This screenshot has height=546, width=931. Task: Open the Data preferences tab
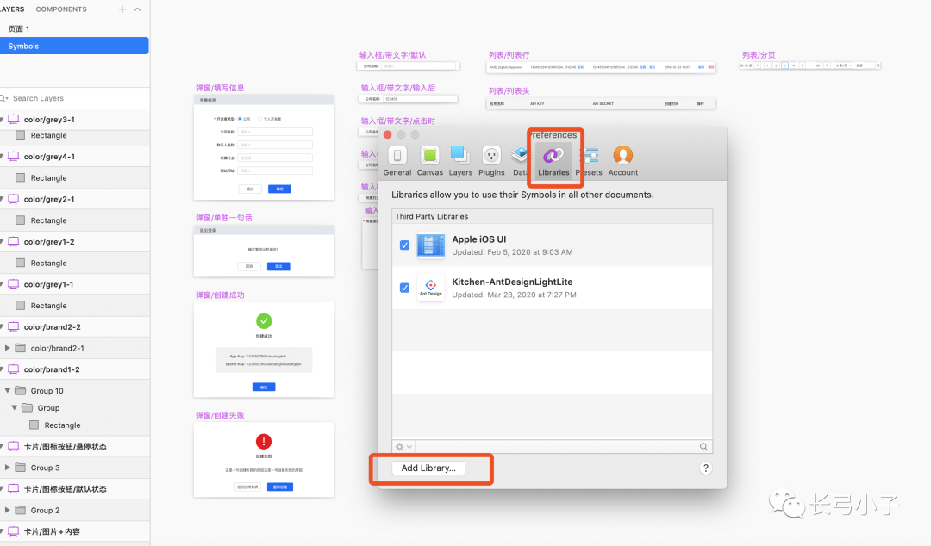tap(520, 161)
